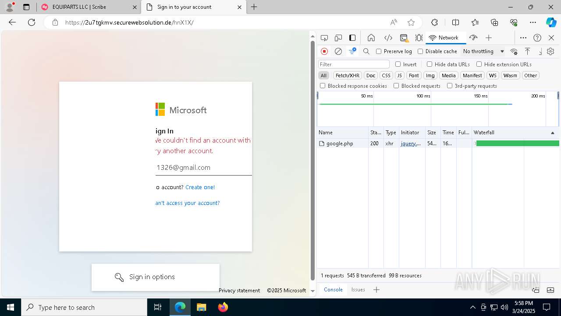Click the DevTools dock side toggle icon
The width and height of the screenshot is (561, 316).
(x=352, y=38)
